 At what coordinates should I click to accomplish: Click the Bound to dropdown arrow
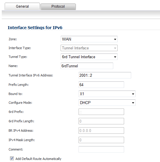click(x=133, y=94)
